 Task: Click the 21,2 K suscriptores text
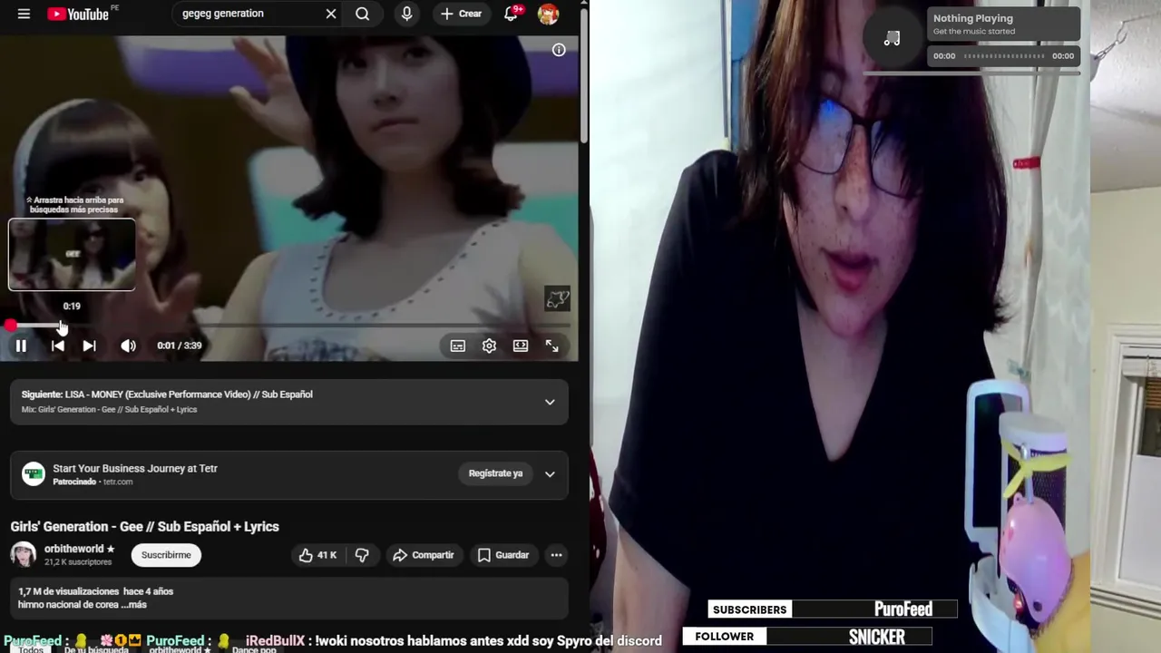click(78, 562)
